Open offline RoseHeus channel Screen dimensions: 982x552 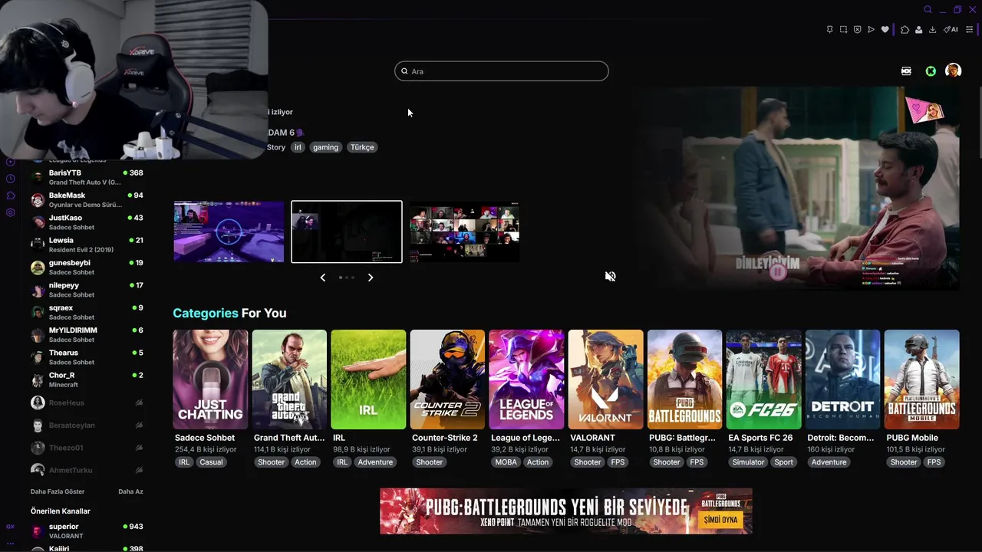(x=87, y=402)
